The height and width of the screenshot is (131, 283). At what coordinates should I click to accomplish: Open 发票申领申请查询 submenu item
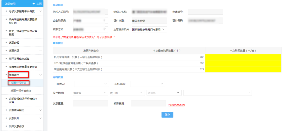pyautogui.click(x=21, y=91)
